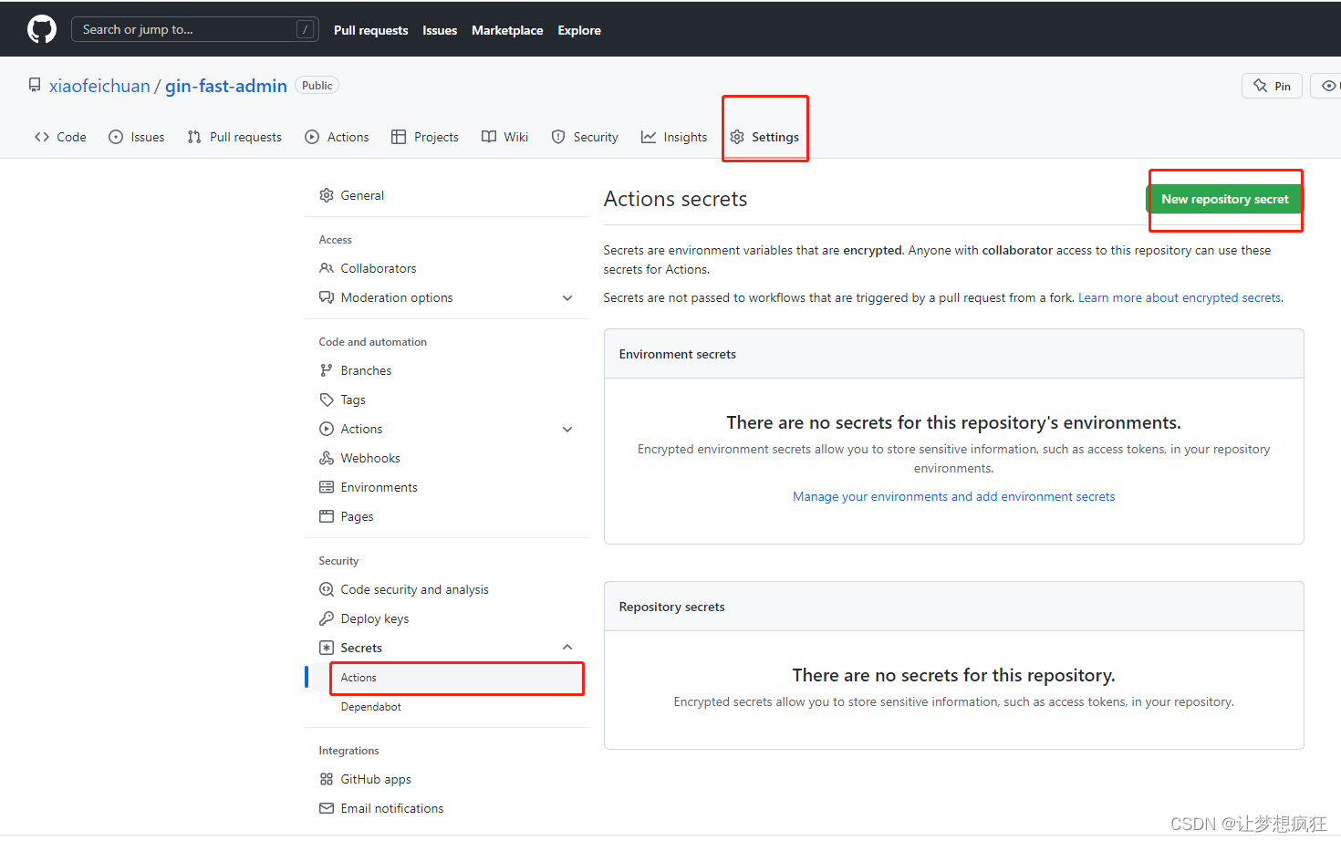
Task: Open the xiaofeichuan owner link
Action: (99, 86)
